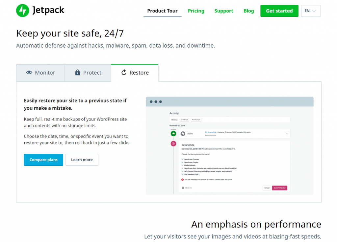Expand the Activity Type filter
The width and height of the screenshot is (337, 242).
tap(196, 120)
